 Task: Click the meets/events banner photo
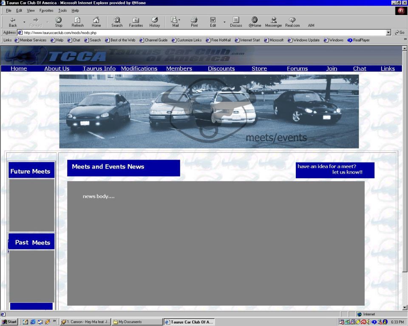(209, 111)
